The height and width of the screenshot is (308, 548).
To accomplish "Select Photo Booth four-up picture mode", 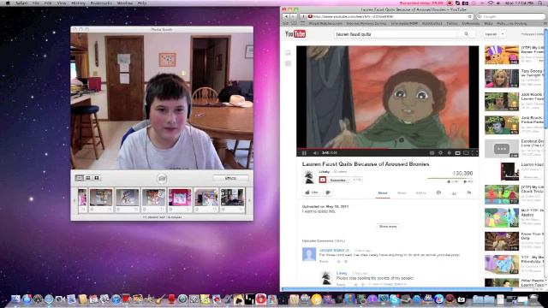I will (x=88, y=178).
